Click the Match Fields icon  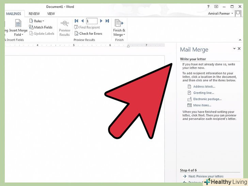tap(31, 27)
